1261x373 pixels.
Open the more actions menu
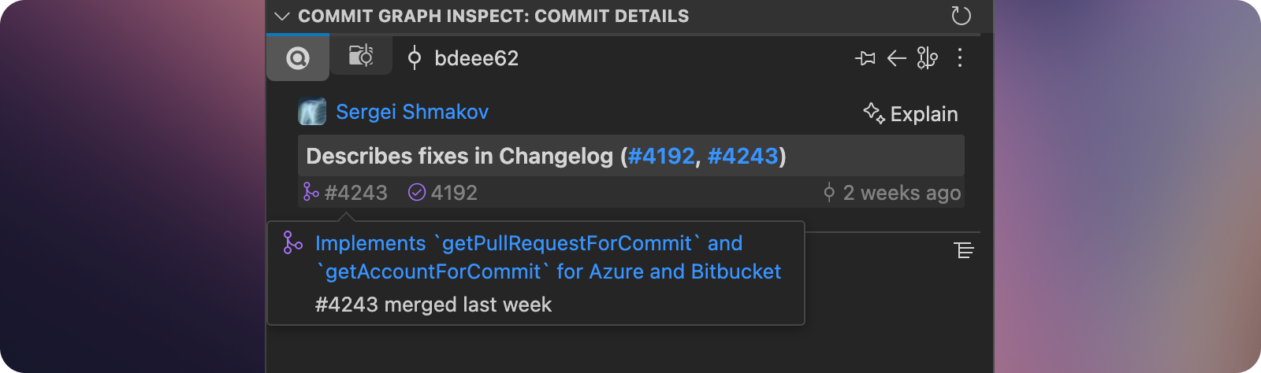tap(959, 58)
